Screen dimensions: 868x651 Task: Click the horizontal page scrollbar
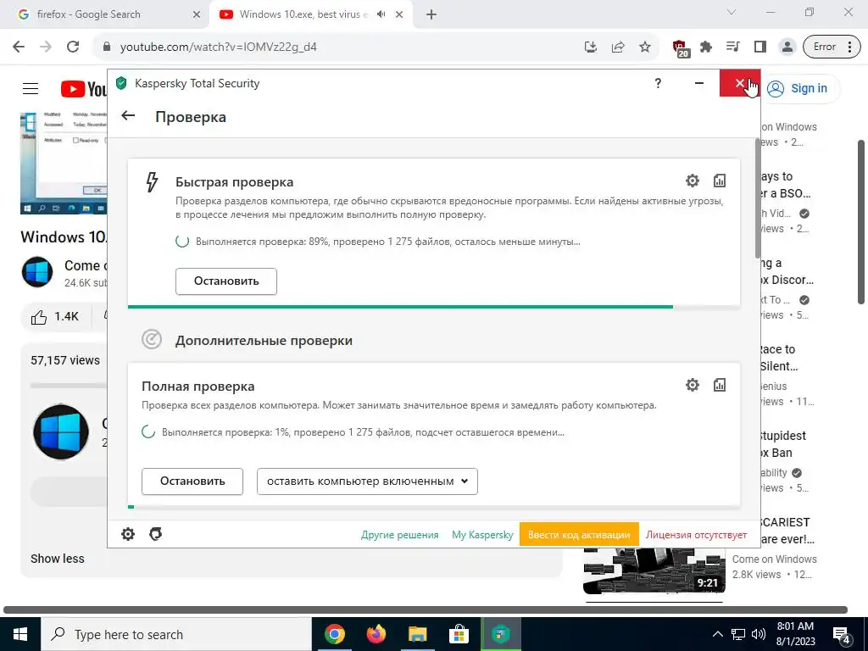point(426,610)
